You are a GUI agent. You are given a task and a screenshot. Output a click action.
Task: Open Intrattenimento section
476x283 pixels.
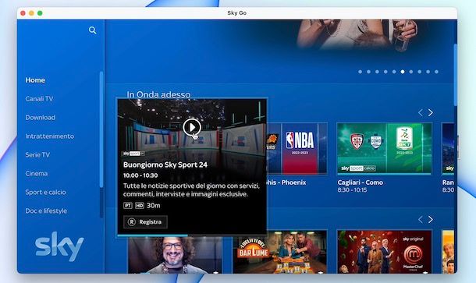pyautogui.click(x=50, y=136)
